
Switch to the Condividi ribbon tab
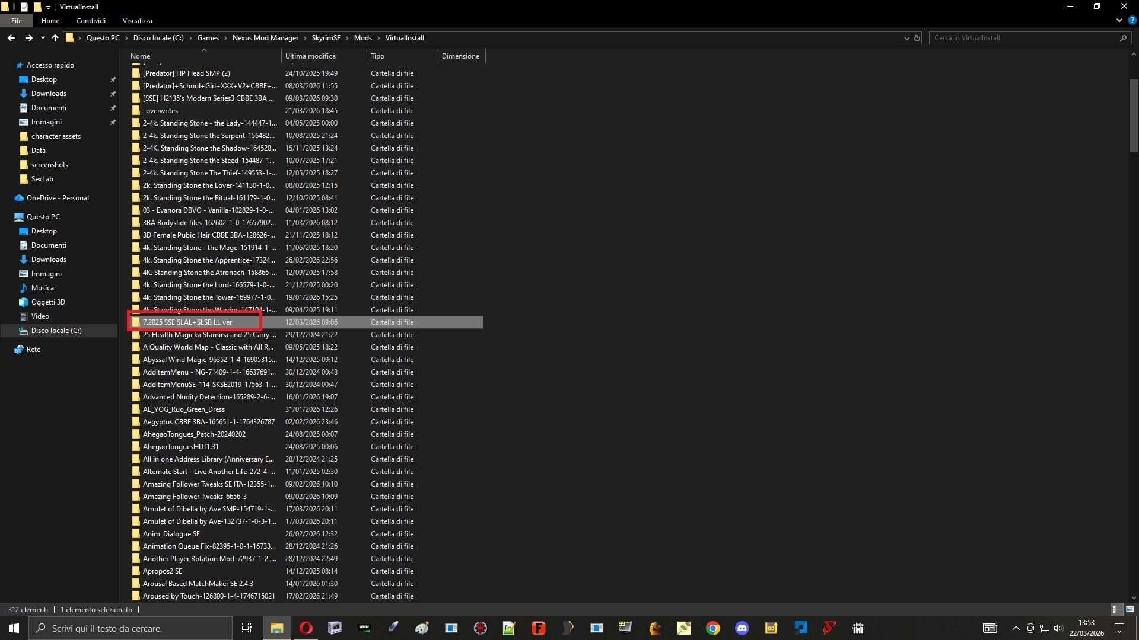click(x=91, y=21)
